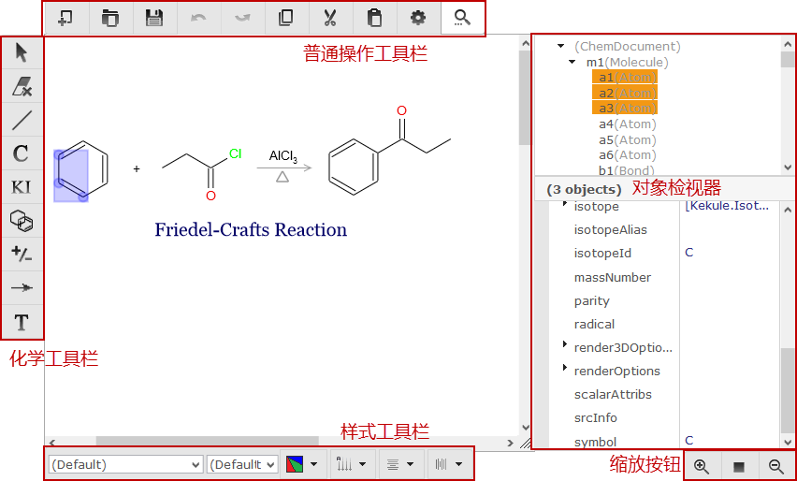Click the property list scrollbar up arrow
The width and height of the screenshot is (797, 481).
click(x=788, y=209)
